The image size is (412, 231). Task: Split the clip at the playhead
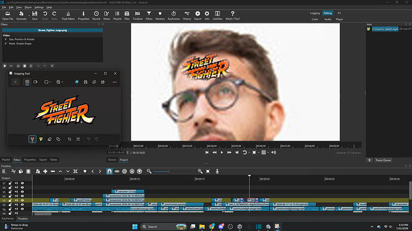[x=75, y=171]
